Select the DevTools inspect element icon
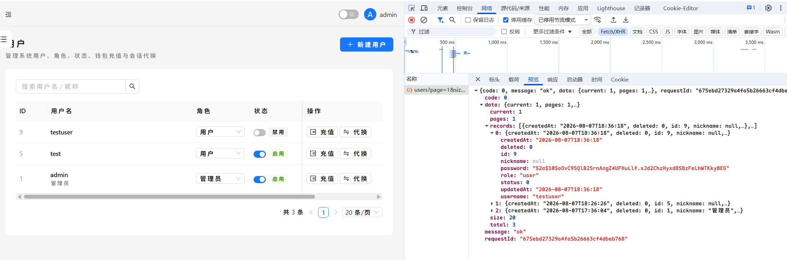 point(411,8)
